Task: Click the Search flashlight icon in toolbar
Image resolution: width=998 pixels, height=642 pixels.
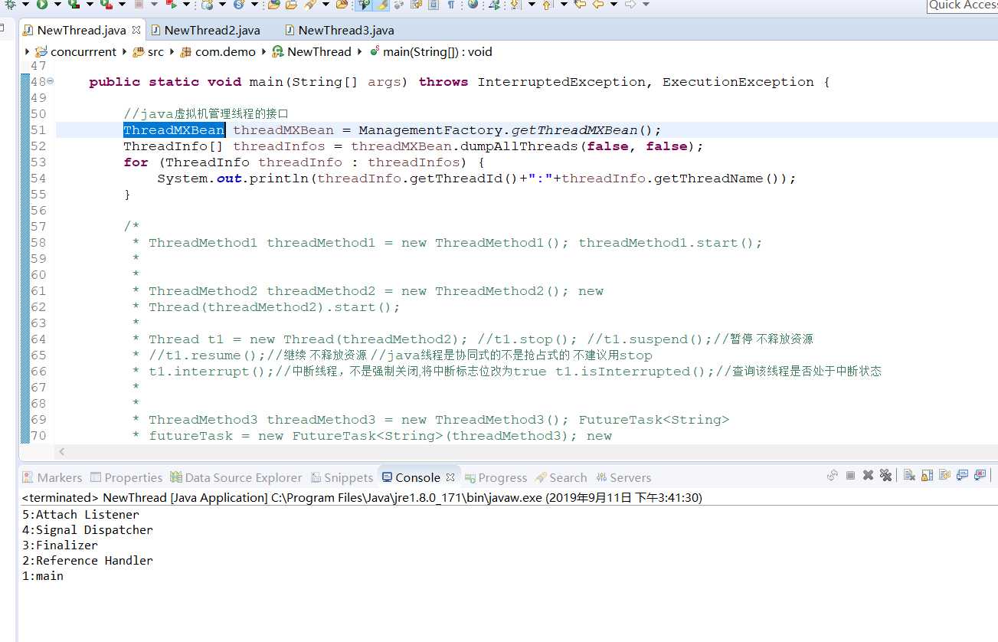Action: coord(309,5)
